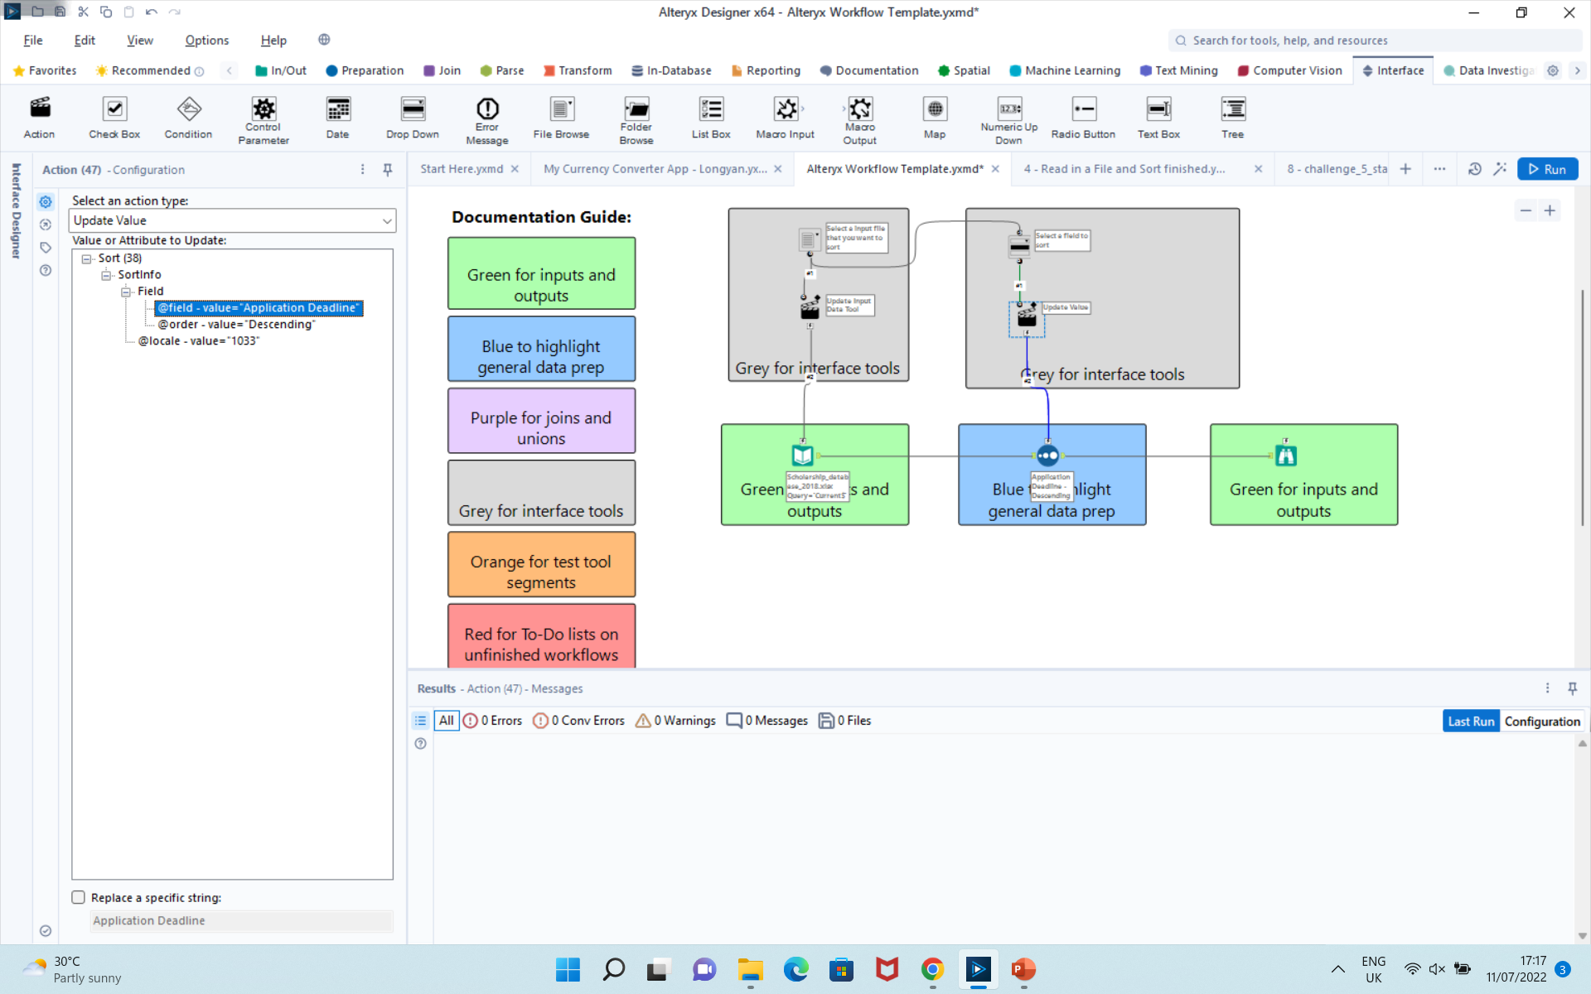
Task: Pin the Configuration panel
Action: [387, 170]
